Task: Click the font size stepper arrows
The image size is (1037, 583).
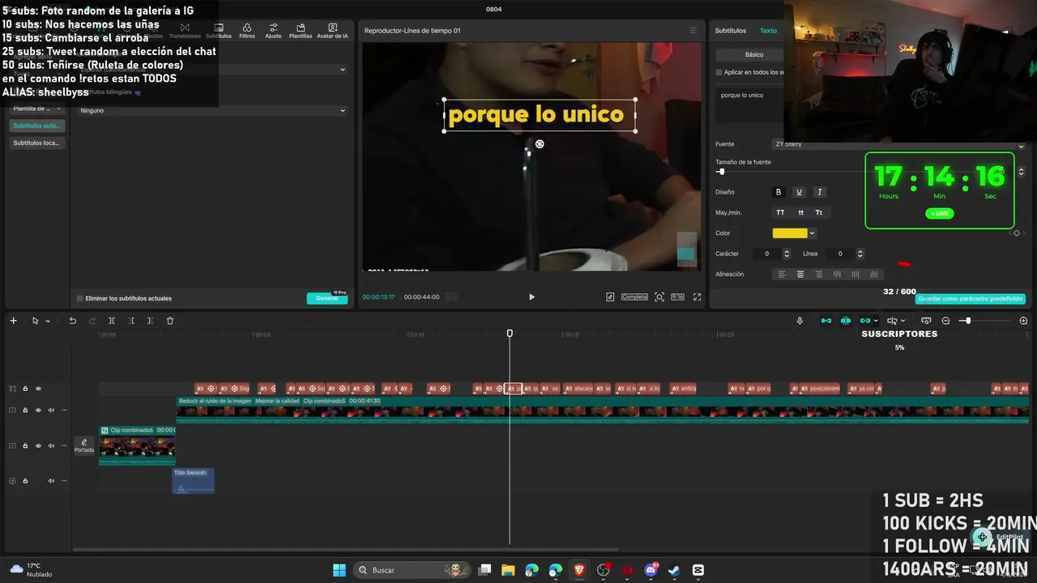Action: click(x=1021, y=172)
